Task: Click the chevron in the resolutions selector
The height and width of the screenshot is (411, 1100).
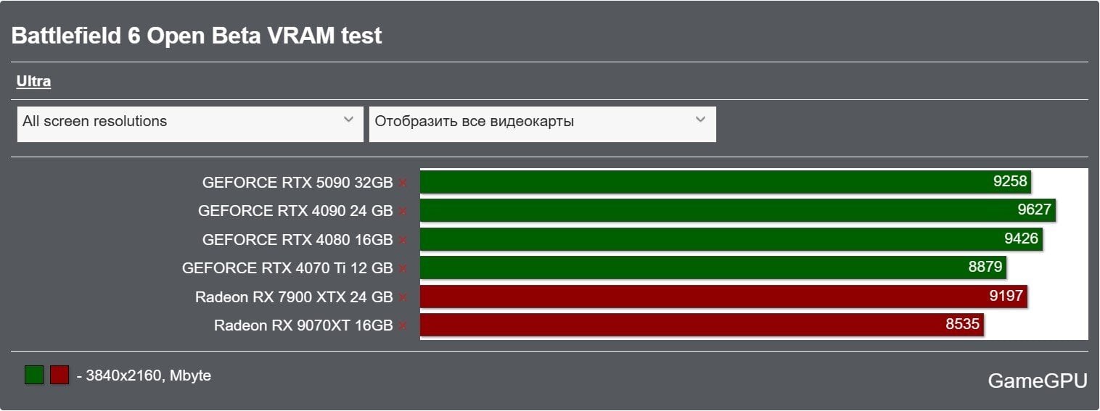Action: click(348, 120)
